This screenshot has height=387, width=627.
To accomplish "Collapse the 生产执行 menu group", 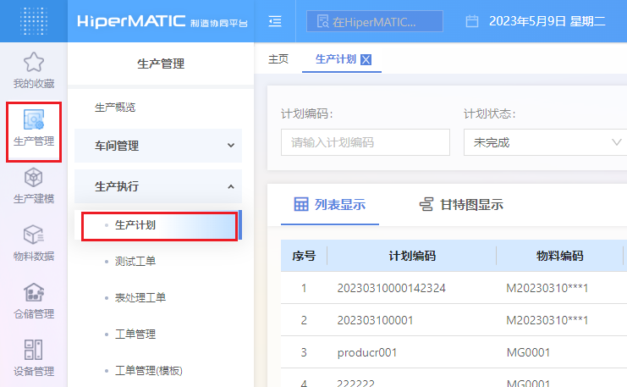I will [x=158, y=186].
